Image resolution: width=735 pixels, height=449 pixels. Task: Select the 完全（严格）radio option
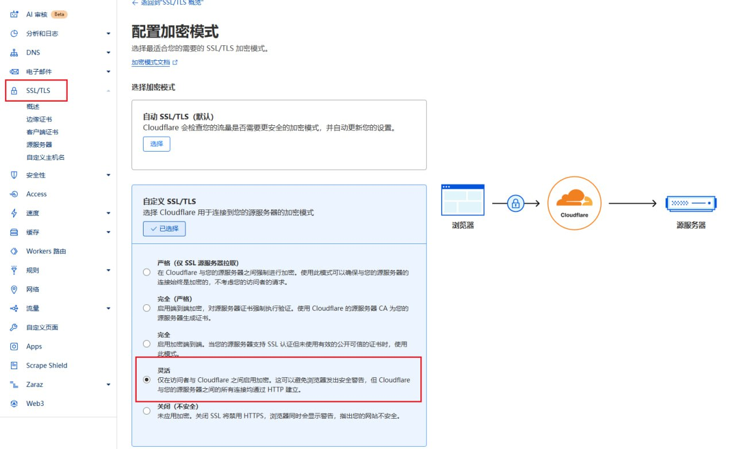tap(147, 308)
